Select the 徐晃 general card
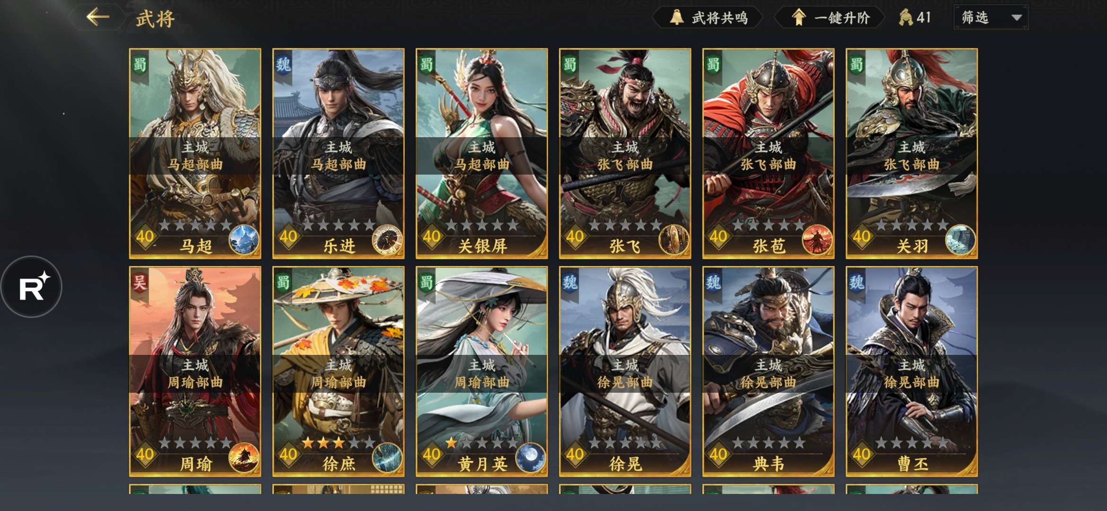 [625, 371]
